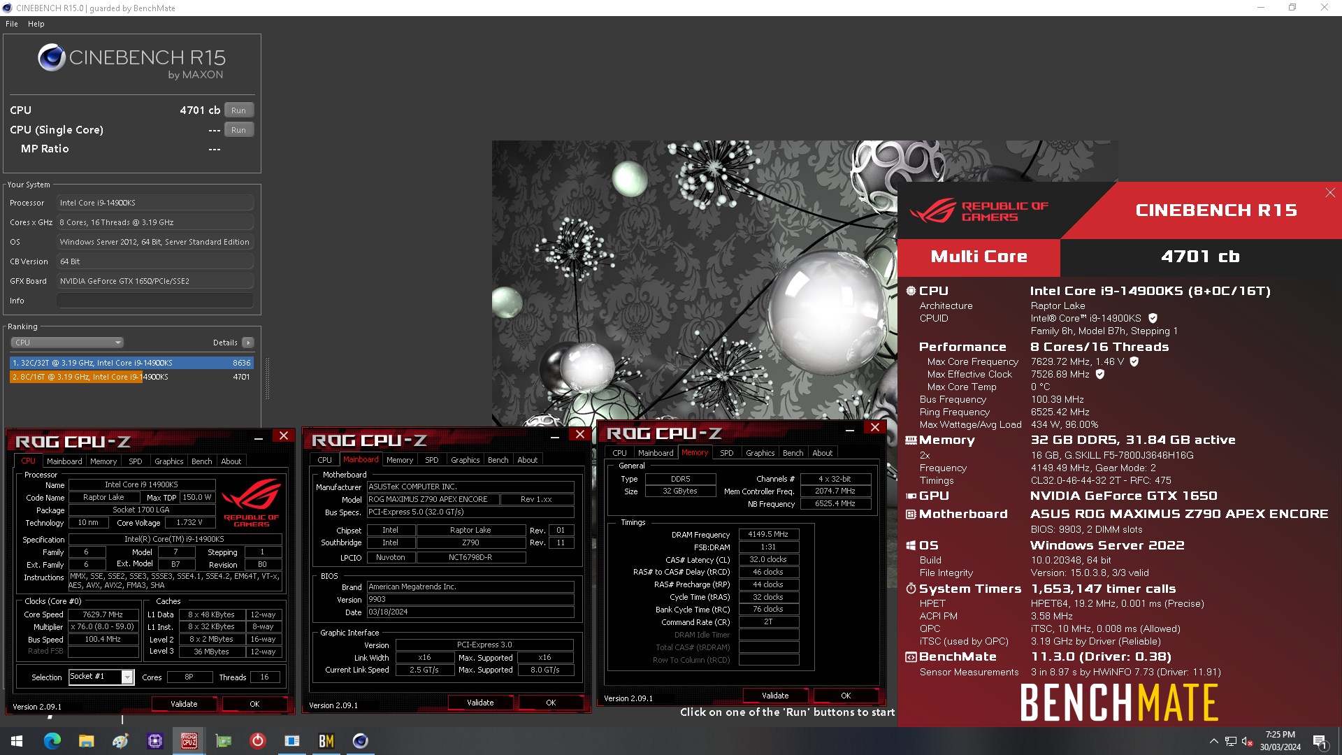Click the ROG MAXIMUS Z790 APEX ENCORE model field
This screenshot has height=755, width=1342.
(433, 499)
